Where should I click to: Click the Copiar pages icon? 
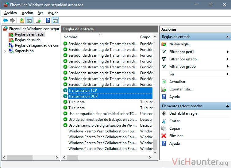164,128
